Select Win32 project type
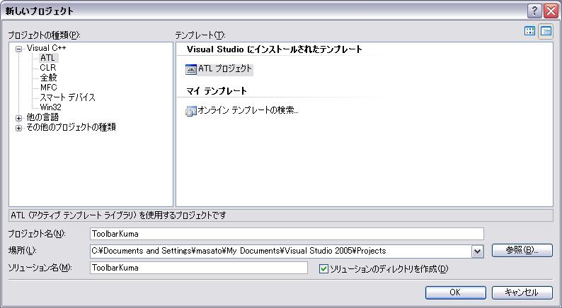This screenshot has height=308, width=562. [50, 107]
